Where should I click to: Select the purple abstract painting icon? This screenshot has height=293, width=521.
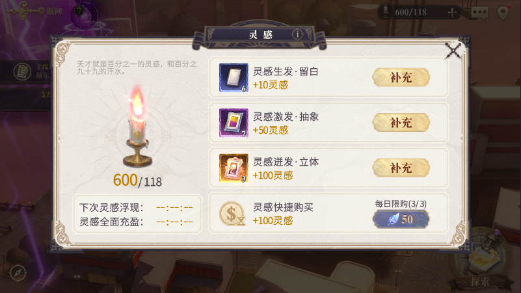(234, 122)
